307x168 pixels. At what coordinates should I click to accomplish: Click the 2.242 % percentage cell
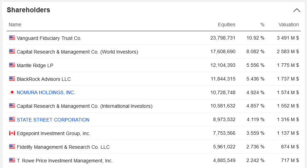[255, 160]
